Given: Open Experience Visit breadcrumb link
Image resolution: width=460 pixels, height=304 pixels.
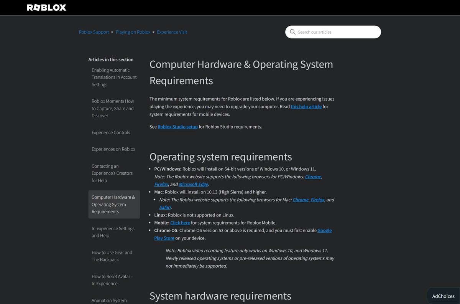Looking at the screenshot, I should [x=172, y=32].
